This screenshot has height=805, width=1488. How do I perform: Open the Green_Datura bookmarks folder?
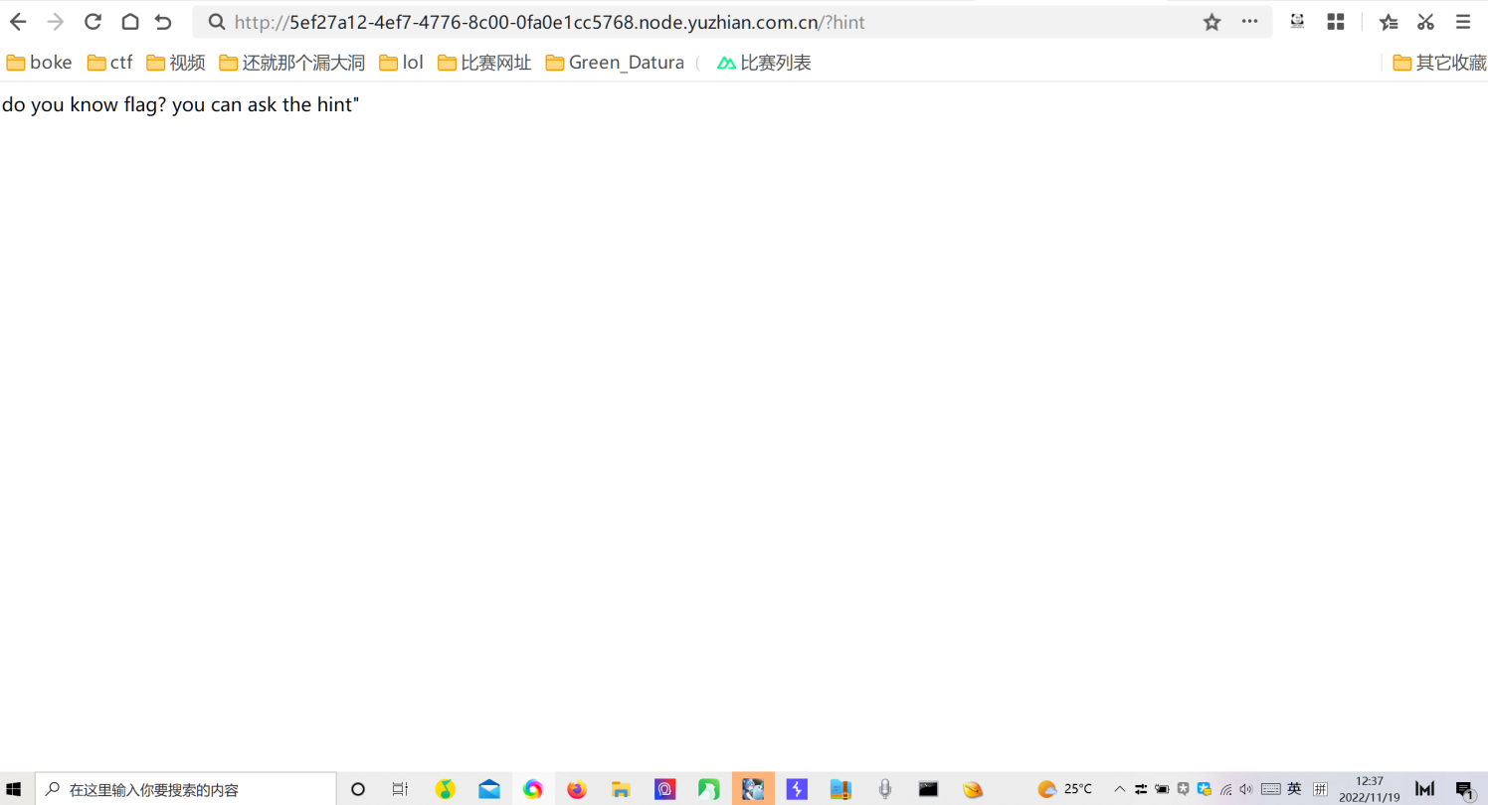coord(615,62)
